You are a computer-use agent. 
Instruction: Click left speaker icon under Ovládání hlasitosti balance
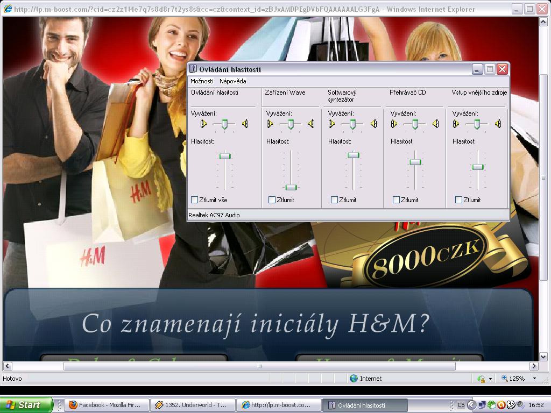pos(203,124)
